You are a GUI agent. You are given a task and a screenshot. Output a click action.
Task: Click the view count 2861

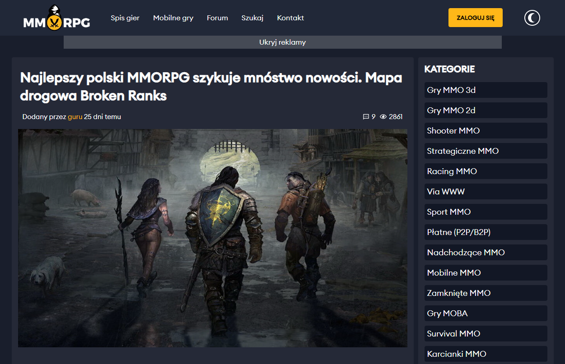click(x=396, y=117)
